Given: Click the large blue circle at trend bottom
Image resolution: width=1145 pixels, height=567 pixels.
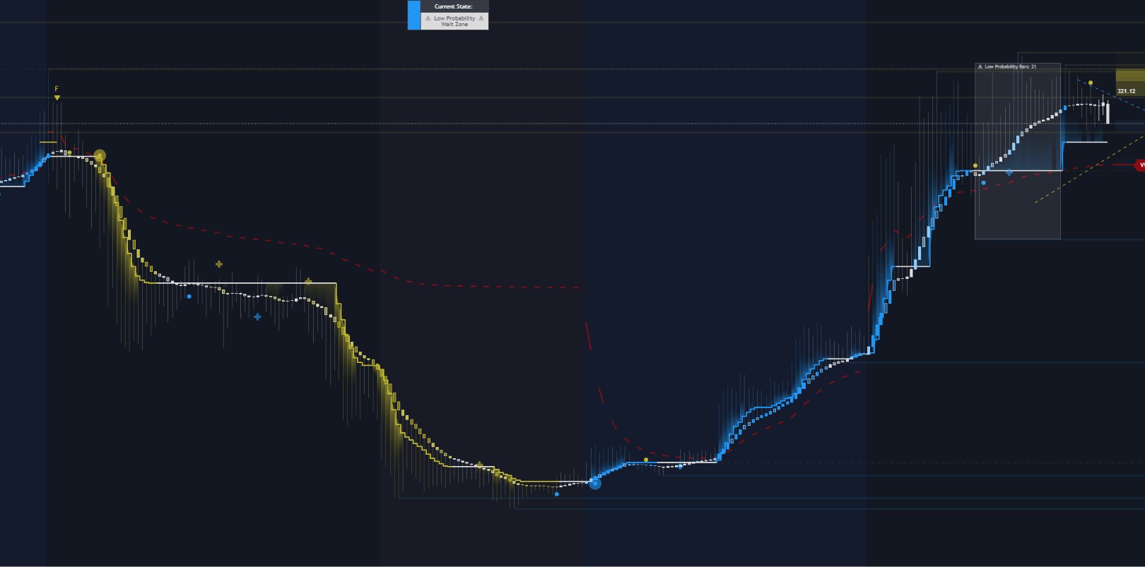Looking at the screenshot, I should tap(595, 483).
